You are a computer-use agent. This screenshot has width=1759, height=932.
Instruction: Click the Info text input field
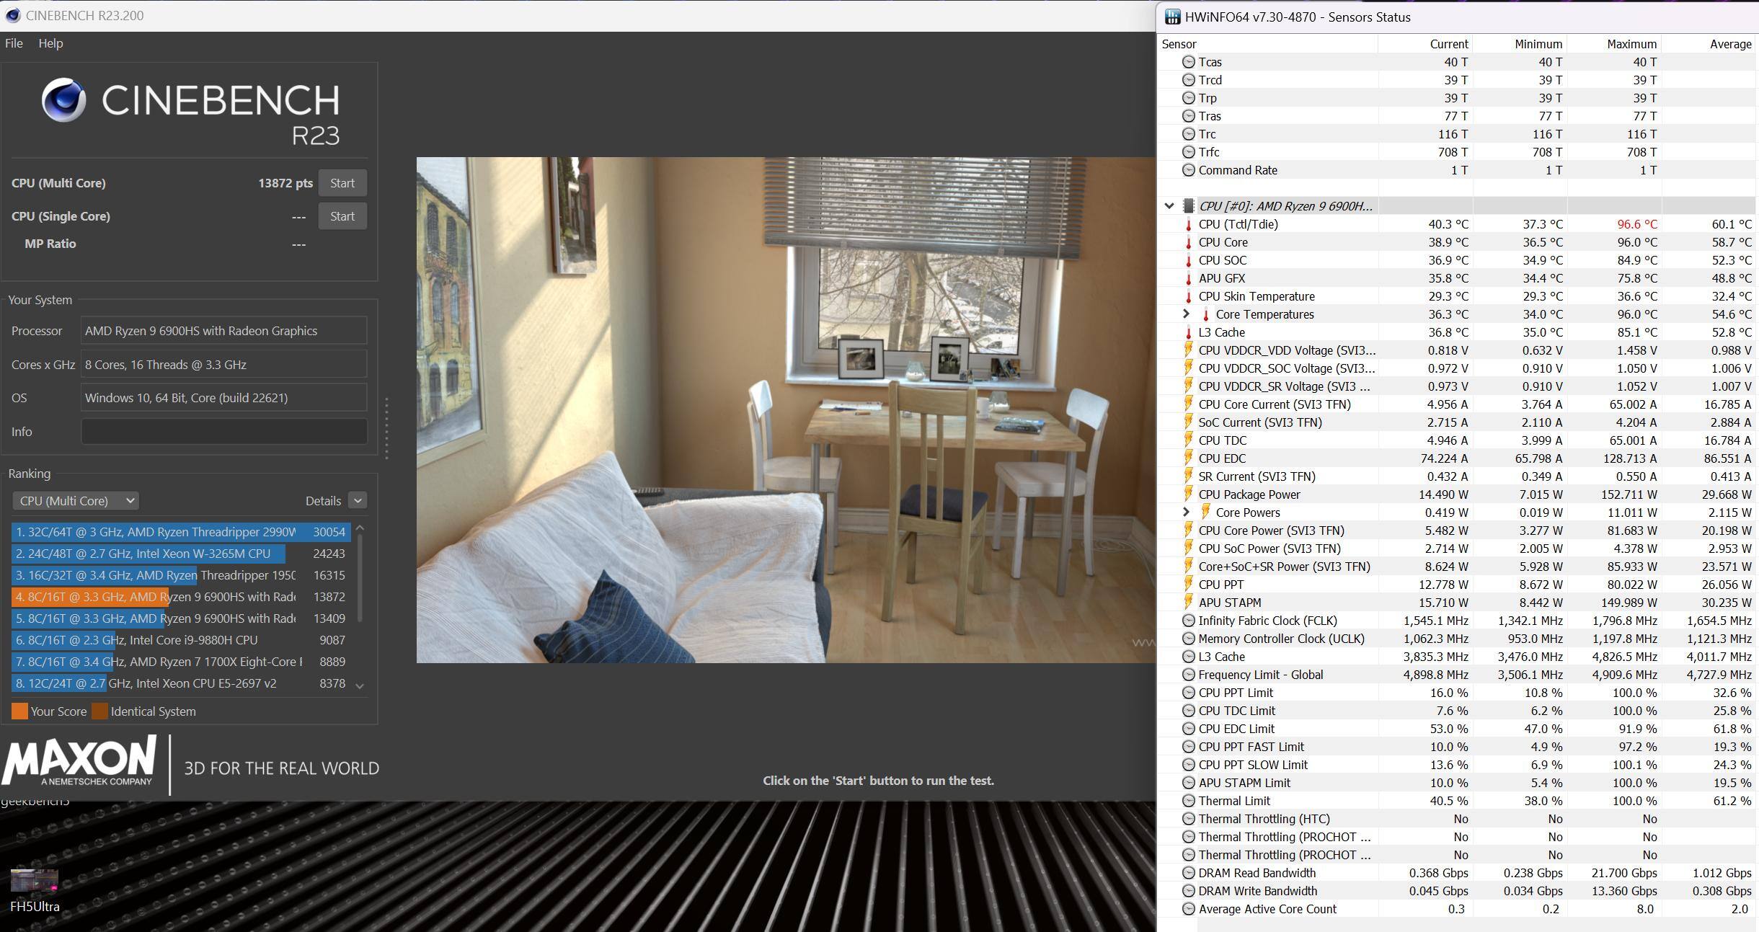[x=223, y=432]
